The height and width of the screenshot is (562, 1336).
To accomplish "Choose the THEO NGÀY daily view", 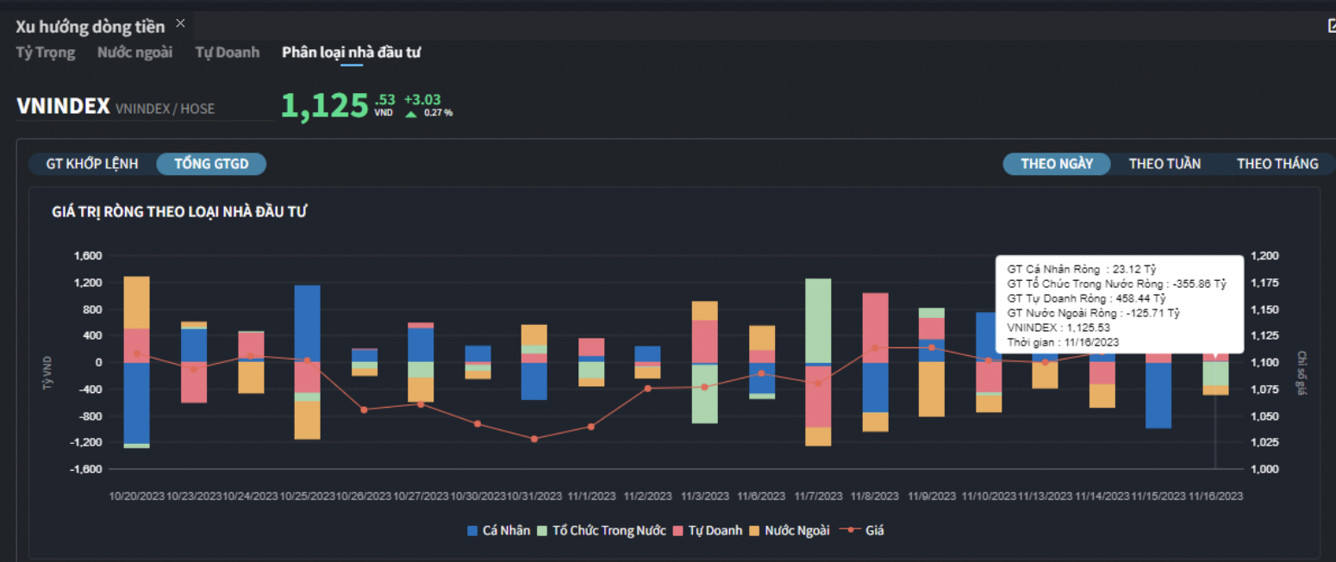I will point(1057,164).
